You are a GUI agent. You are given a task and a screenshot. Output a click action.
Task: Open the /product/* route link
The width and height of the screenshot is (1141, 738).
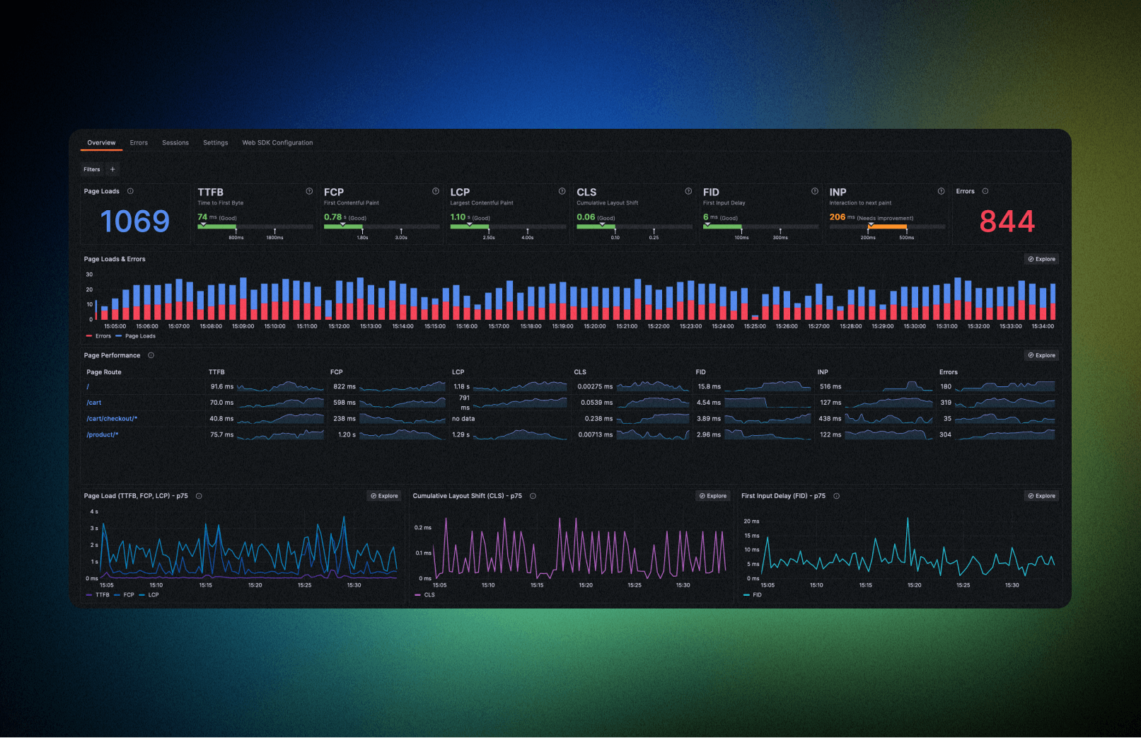(103, 435)
